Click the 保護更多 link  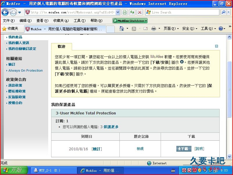tap(111, 127)
